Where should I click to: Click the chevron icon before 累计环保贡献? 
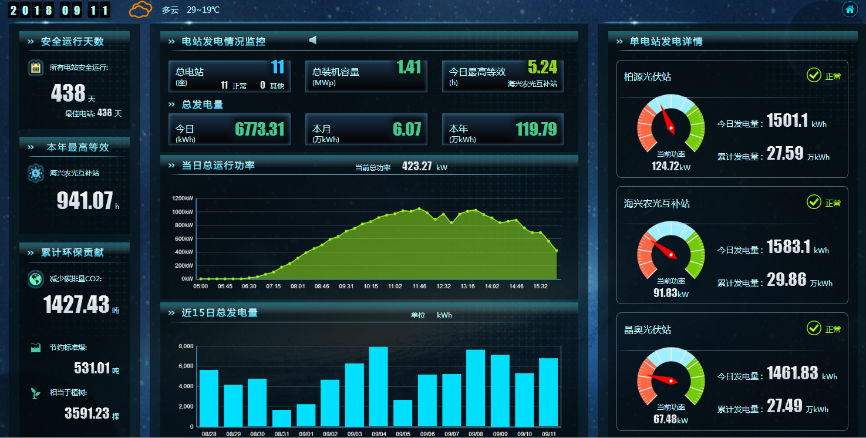tap(31, 252)
